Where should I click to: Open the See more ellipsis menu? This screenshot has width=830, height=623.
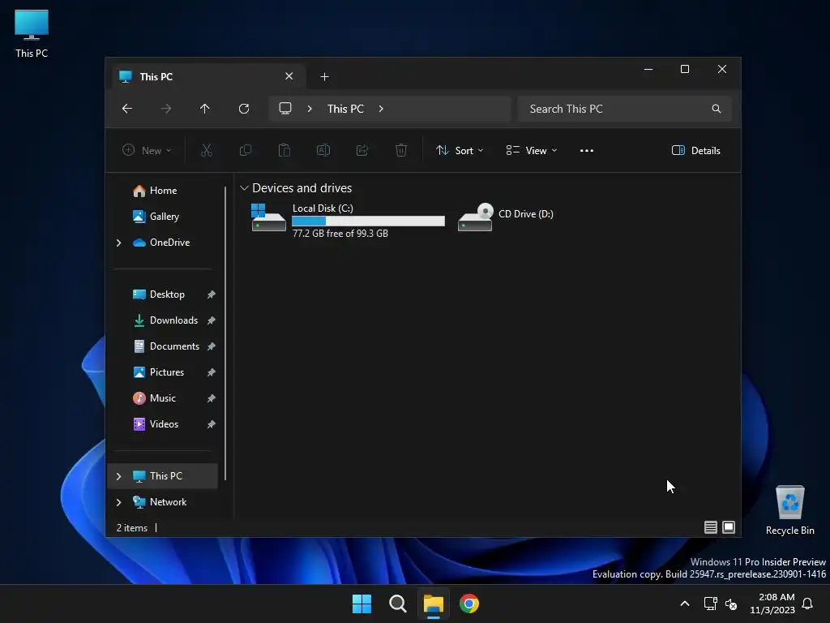point(587,150)
